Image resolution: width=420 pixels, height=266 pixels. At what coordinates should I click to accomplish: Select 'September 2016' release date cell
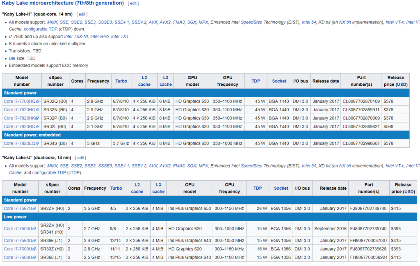click(330, 229)
